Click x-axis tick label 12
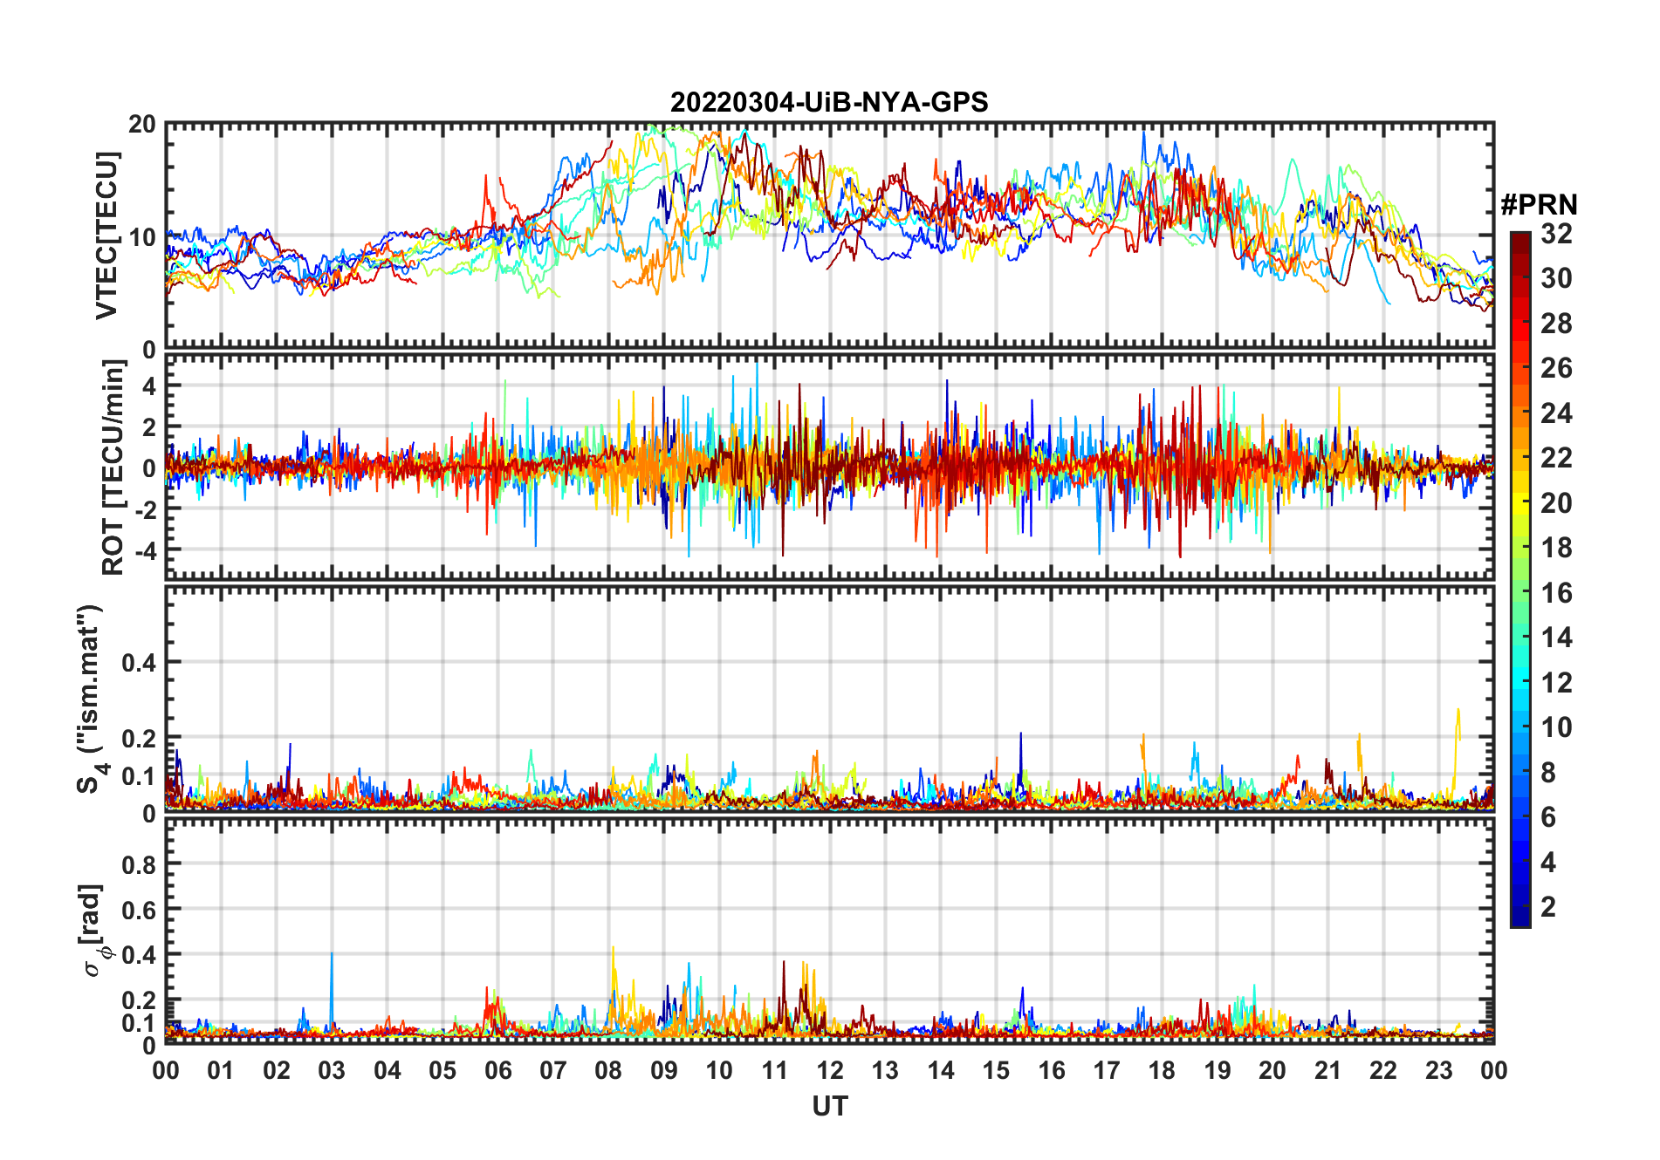1660x1160 pixels. click(x=830, y=1071)
